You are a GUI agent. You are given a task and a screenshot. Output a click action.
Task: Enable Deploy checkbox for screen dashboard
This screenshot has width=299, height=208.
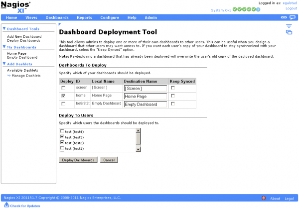pos(63,88)
